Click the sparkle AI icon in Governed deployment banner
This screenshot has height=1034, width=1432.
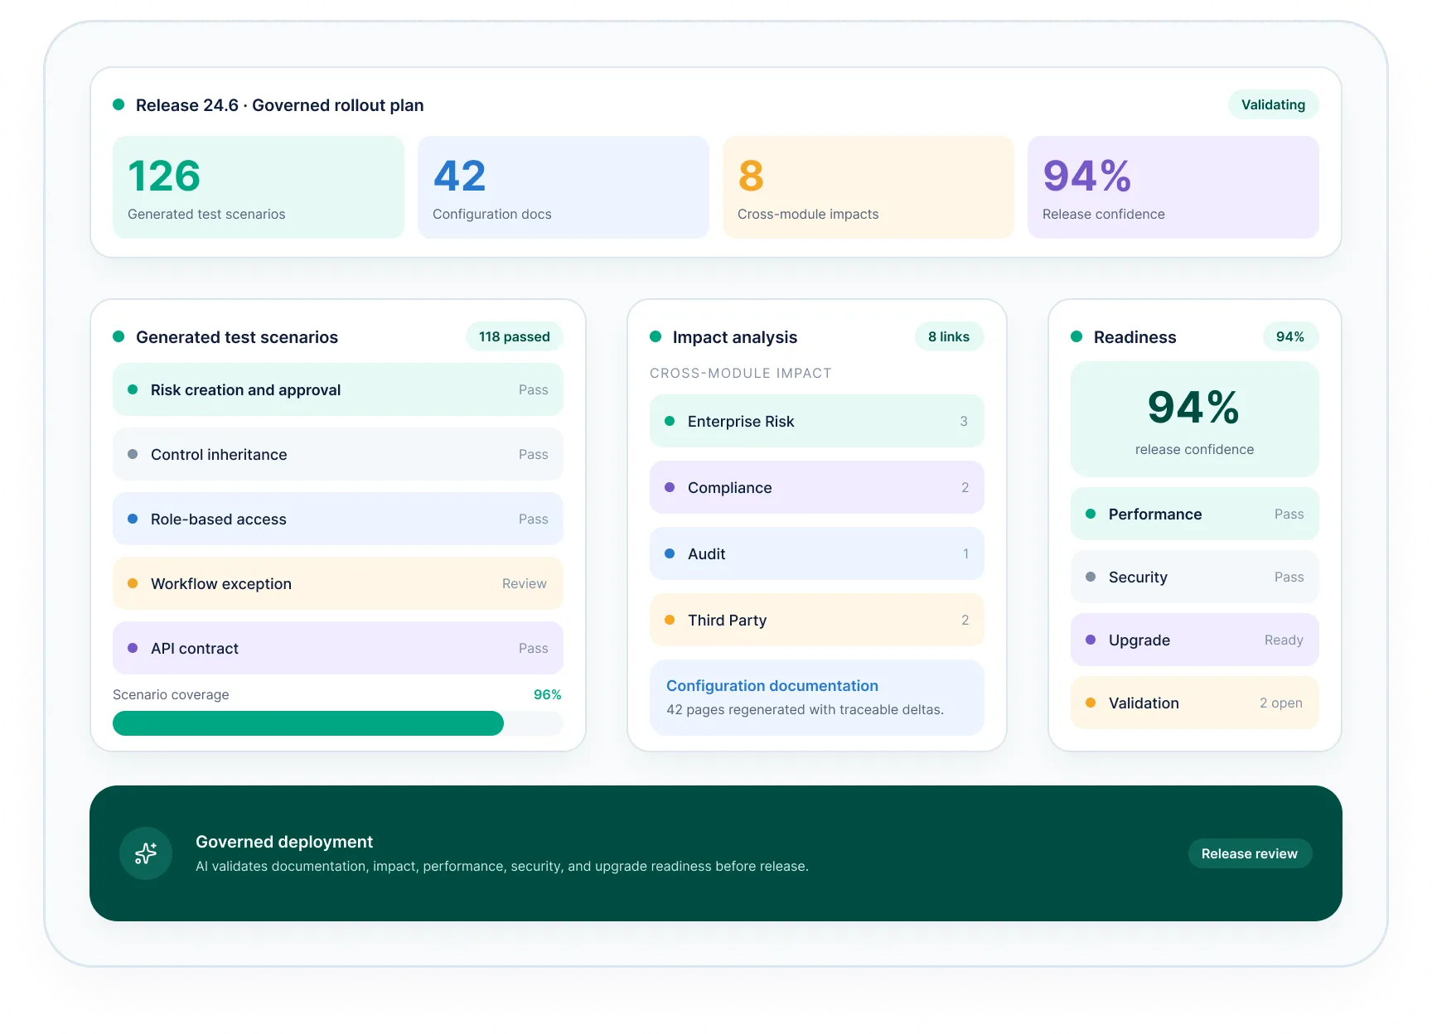click(146, 853)
